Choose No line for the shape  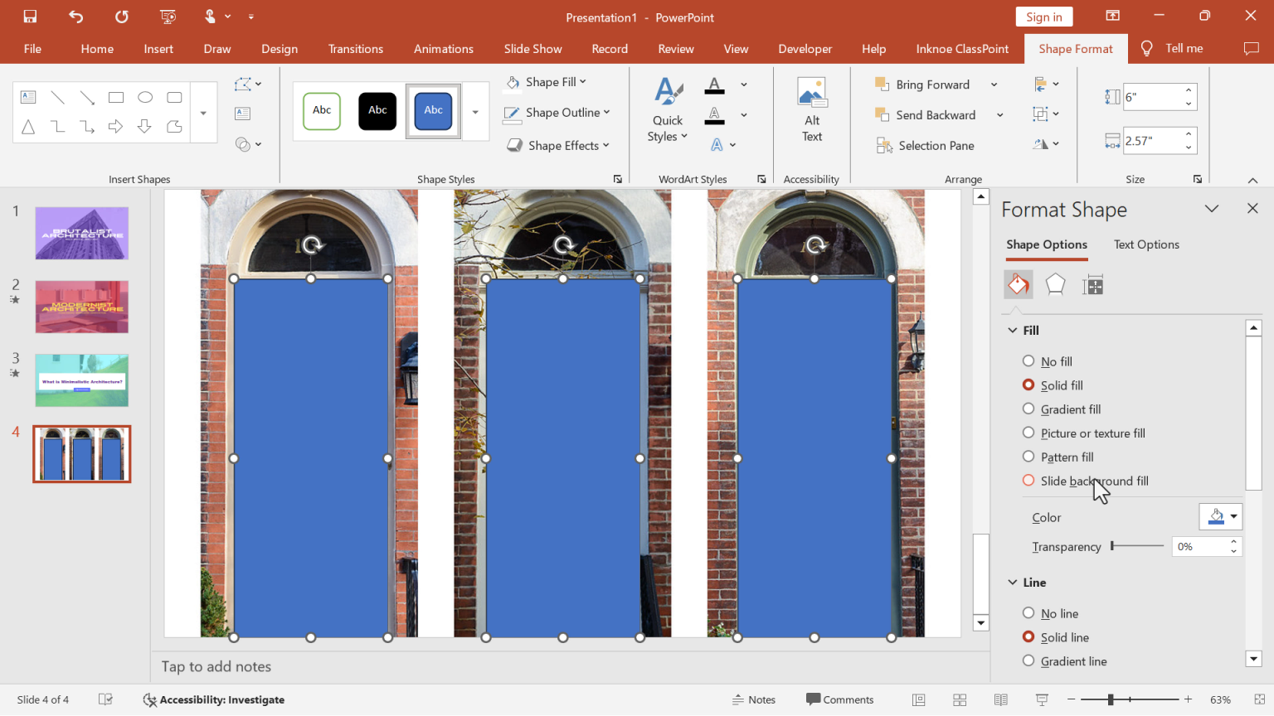[x=1029, y=612]
